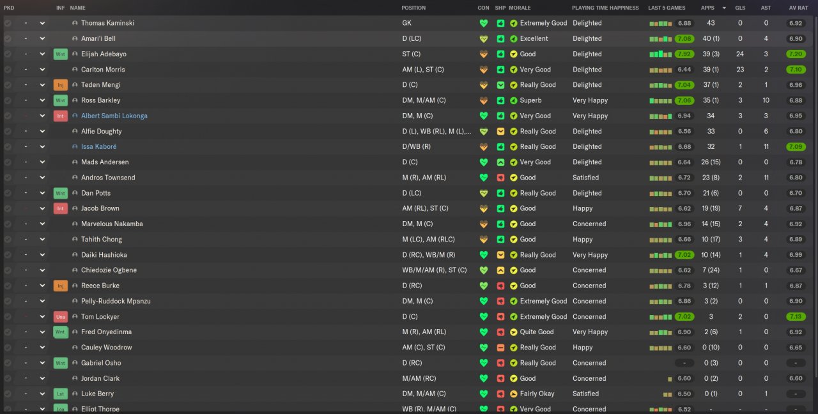This screenshot has height=414, width=818.
Task: Open position dropdown chevron for Reece Burke
Action: pyautogui.click(x=42, y=286)
